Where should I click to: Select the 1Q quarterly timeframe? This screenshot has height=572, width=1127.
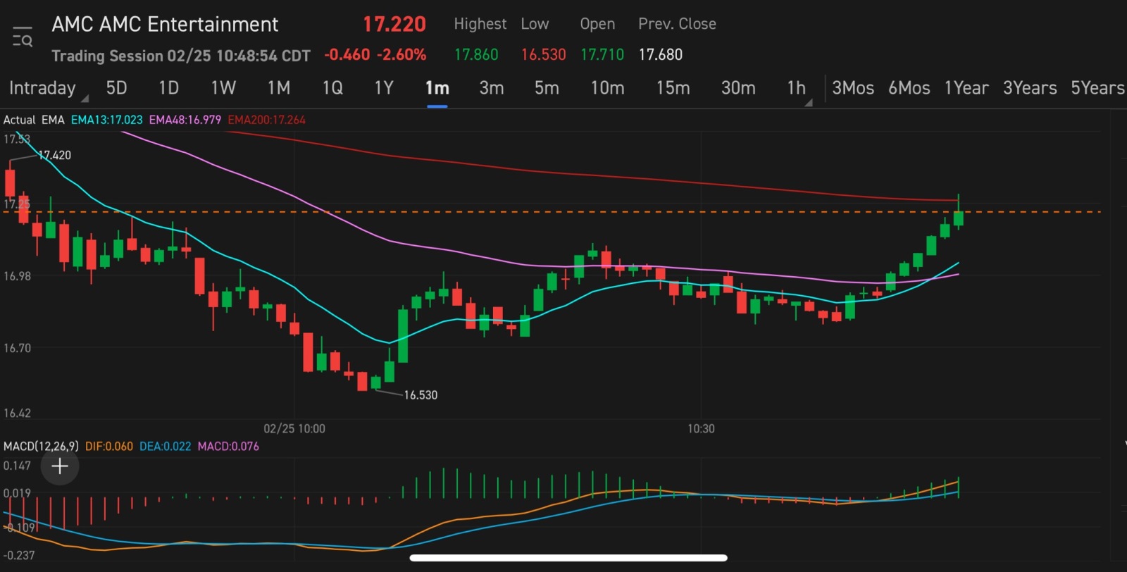point(332,88)
